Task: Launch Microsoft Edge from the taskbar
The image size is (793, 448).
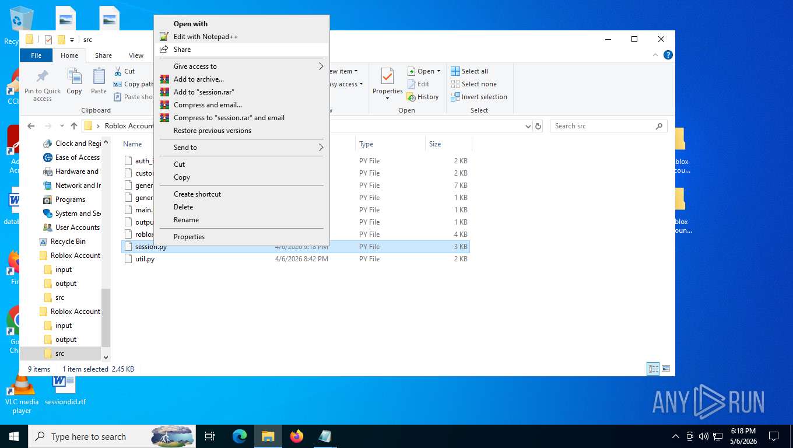Action: [x=240, y=436]
